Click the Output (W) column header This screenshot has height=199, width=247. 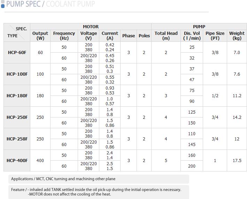[40, 36]
